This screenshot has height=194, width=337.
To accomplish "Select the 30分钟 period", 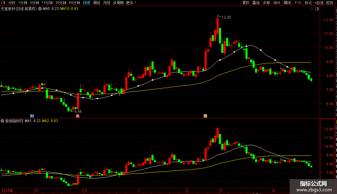I will (x=61, y=3).
